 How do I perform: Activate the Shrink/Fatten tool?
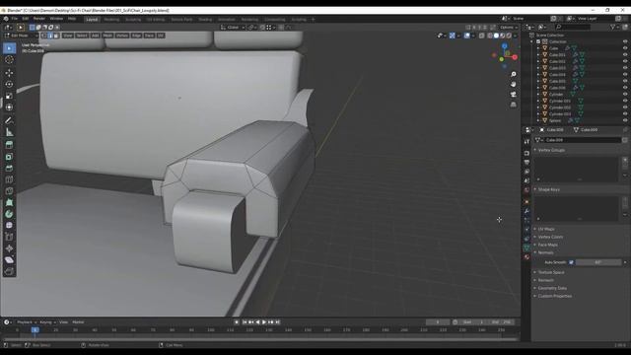(9, 248)
